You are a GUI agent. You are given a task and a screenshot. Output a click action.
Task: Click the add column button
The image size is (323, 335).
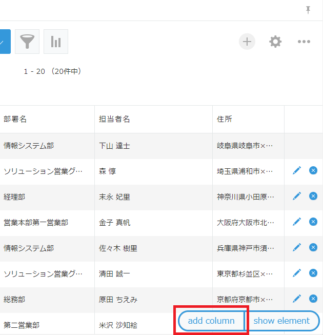tap(211, 321)
